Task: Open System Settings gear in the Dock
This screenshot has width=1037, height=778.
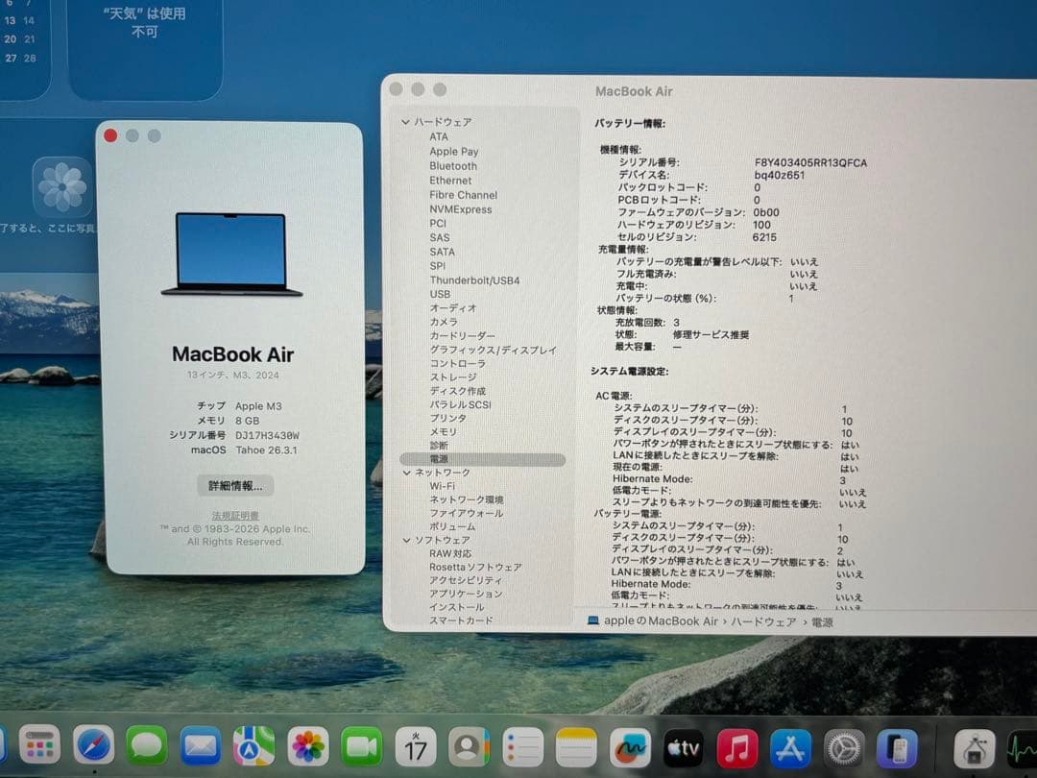Action: click(x=844, y=749)
